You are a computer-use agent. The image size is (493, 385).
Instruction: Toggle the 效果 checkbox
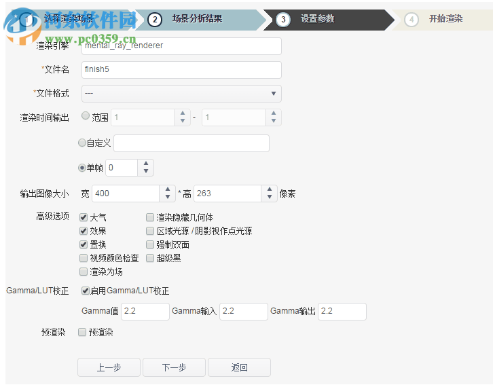pyautogui.click(x=84, y=231)
